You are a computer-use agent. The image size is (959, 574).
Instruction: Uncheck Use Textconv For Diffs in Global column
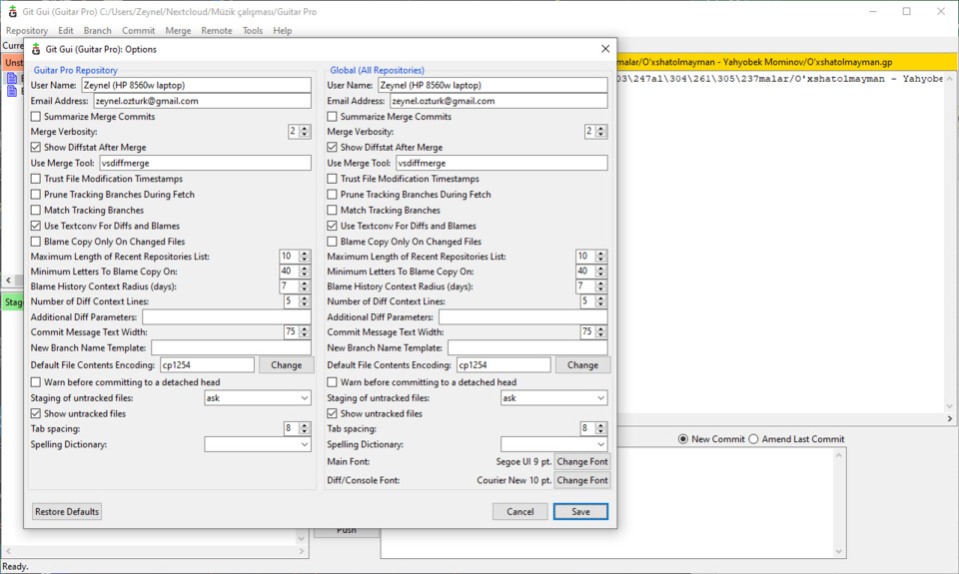[332, 226]
